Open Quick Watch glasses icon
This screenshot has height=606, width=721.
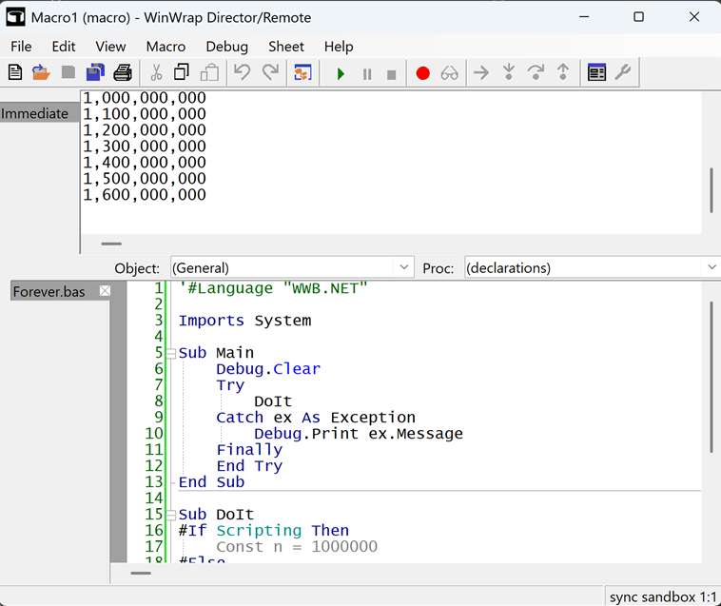(449, 73)
